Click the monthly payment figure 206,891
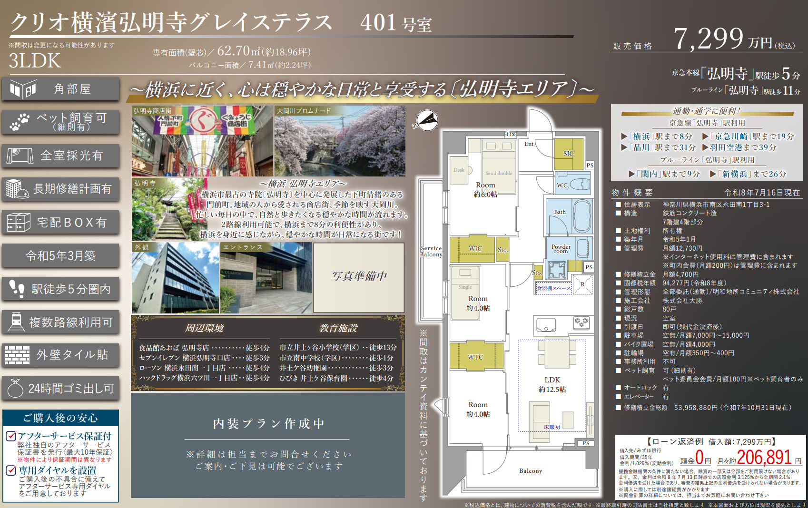The width and height of the screenshot is (808, 508). [764, 458]
